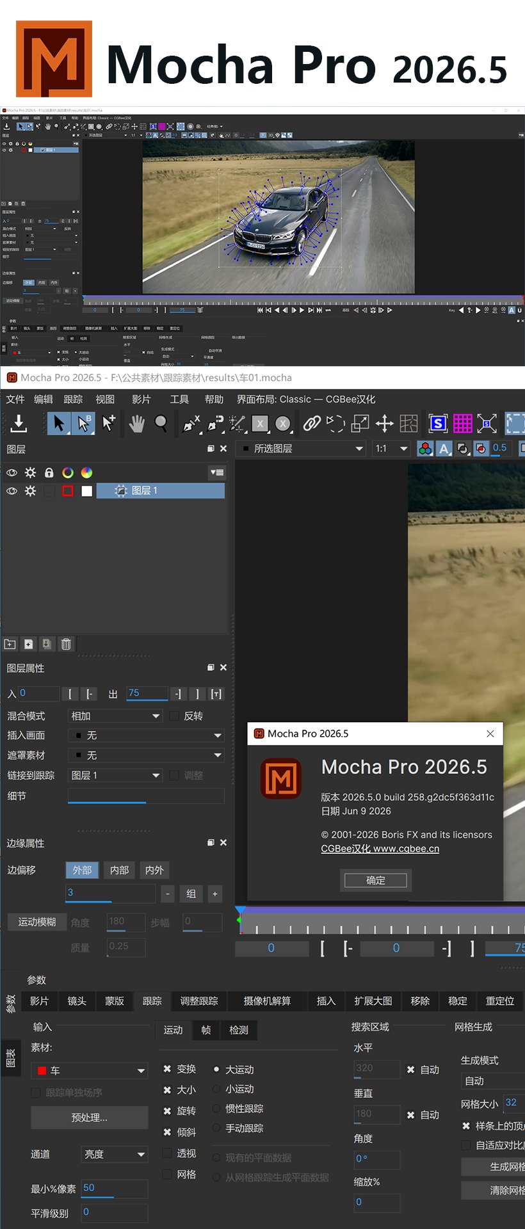Click the Save project icon in toolbar

(x=19, y=423)
